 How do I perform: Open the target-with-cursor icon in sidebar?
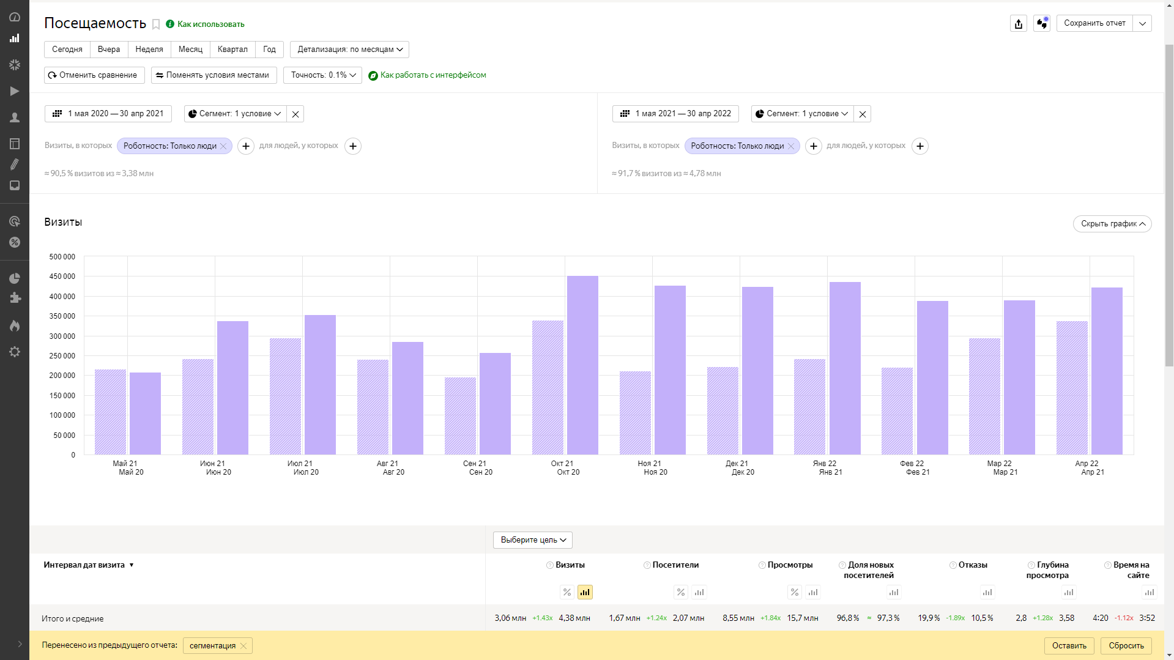(15, 221)
